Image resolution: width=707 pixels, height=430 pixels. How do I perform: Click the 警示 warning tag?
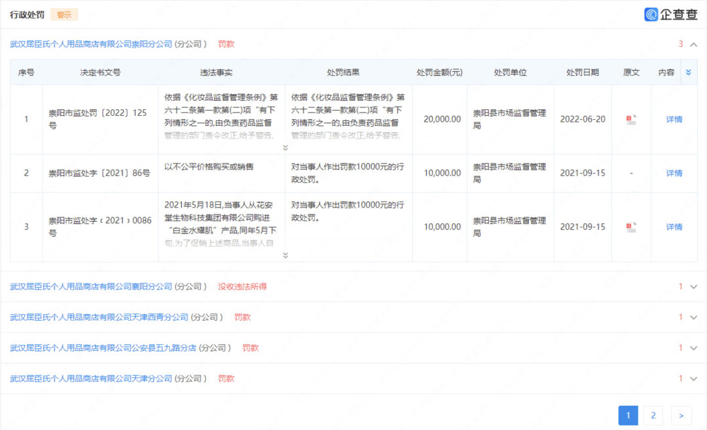point(64,15)
